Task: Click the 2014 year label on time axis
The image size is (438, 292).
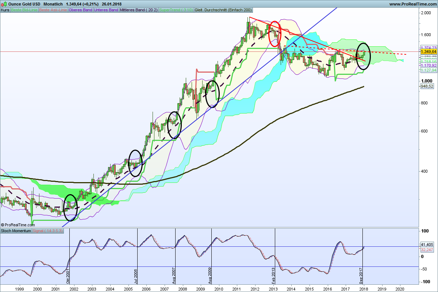Action: 291,288
